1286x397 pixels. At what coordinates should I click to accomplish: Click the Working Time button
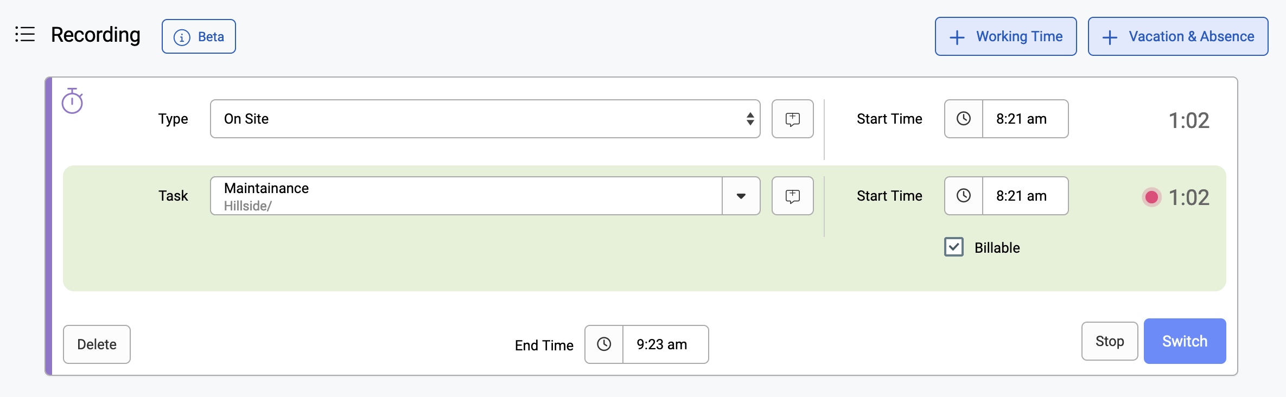[1005, 36]
